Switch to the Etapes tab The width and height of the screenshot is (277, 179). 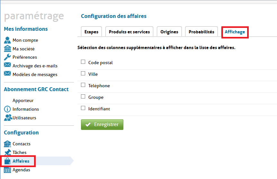91,32
